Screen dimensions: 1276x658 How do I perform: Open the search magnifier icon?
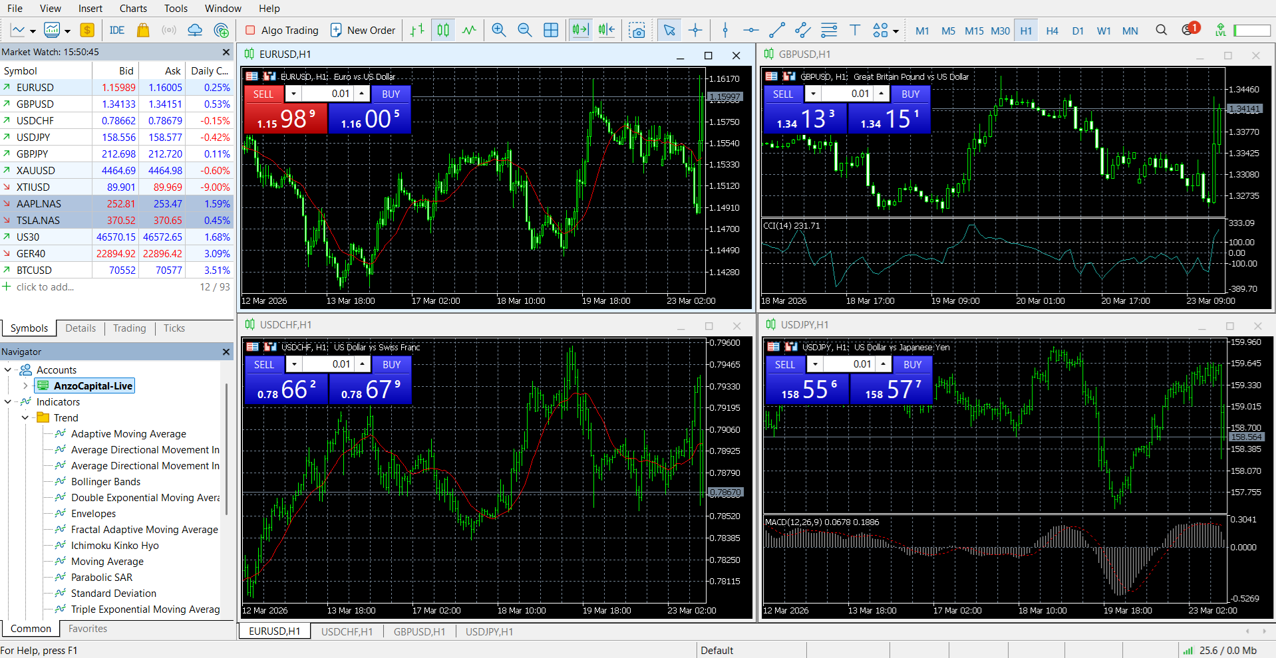tap(1162, 30)
